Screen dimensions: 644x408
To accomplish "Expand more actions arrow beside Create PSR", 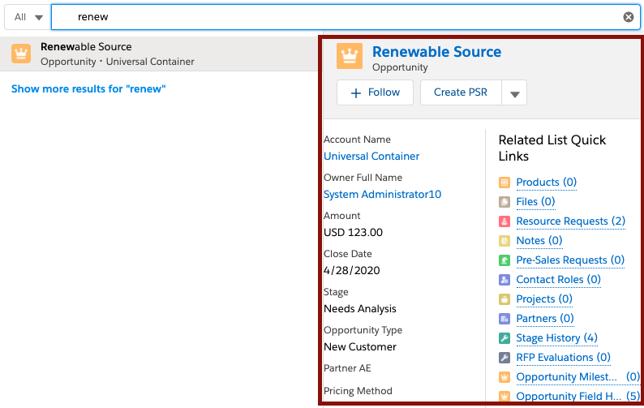I will tap(514, 92).
